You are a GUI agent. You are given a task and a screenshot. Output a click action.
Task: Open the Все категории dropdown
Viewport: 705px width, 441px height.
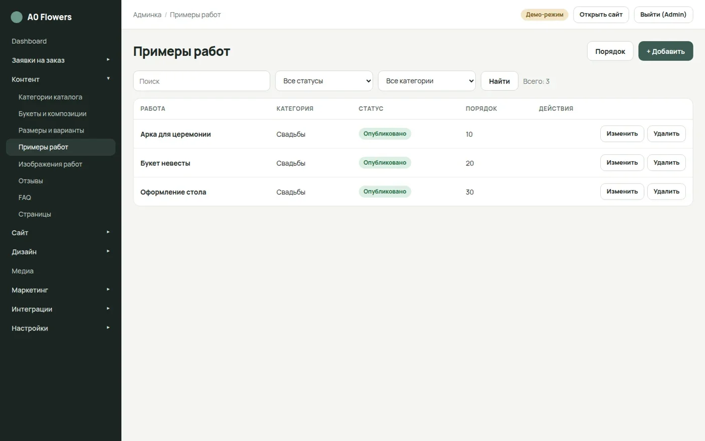pos(427,81)
